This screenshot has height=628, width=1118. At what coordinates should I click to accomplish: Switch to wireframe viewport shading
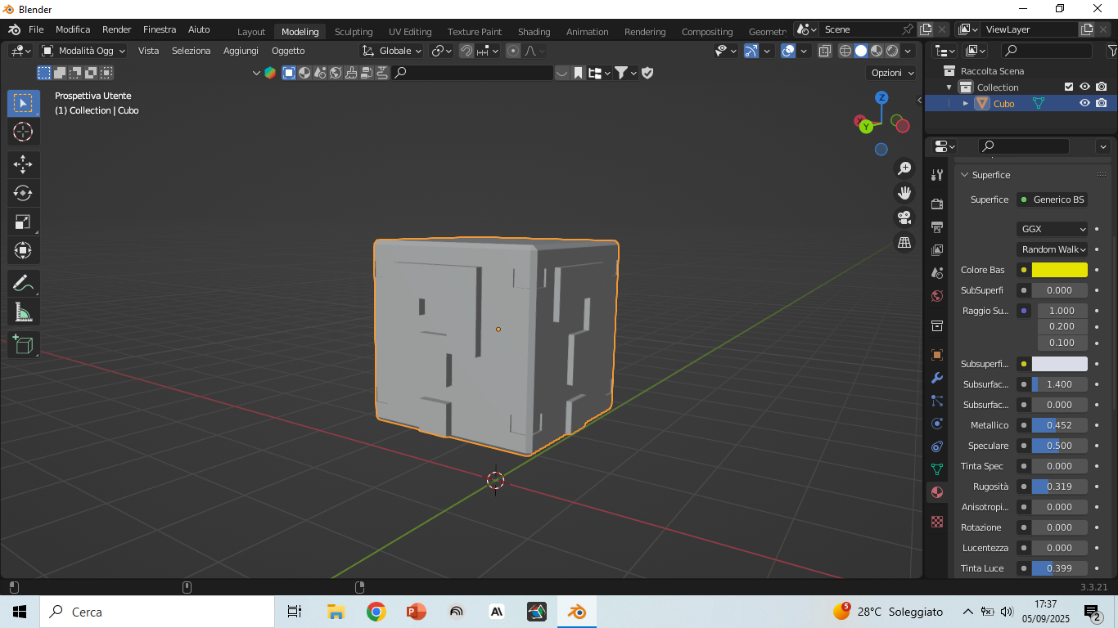845,51
